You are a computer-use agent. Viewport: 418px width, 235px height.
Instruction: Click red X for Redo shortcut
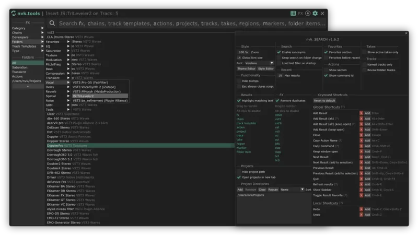click(x=361, y=209)
